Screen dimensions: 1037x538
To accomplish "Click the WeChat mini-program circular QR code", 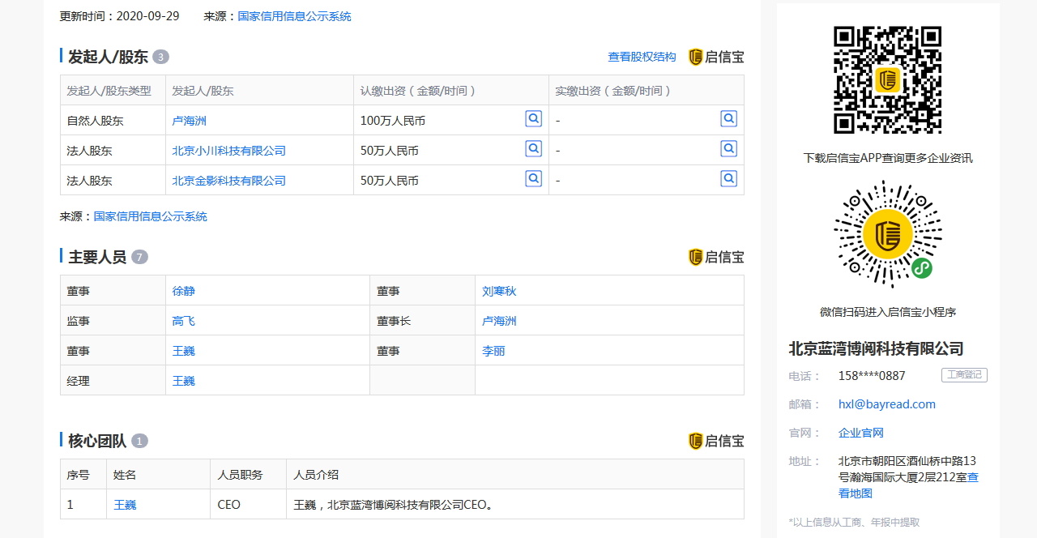I will [x=888, y=234].
